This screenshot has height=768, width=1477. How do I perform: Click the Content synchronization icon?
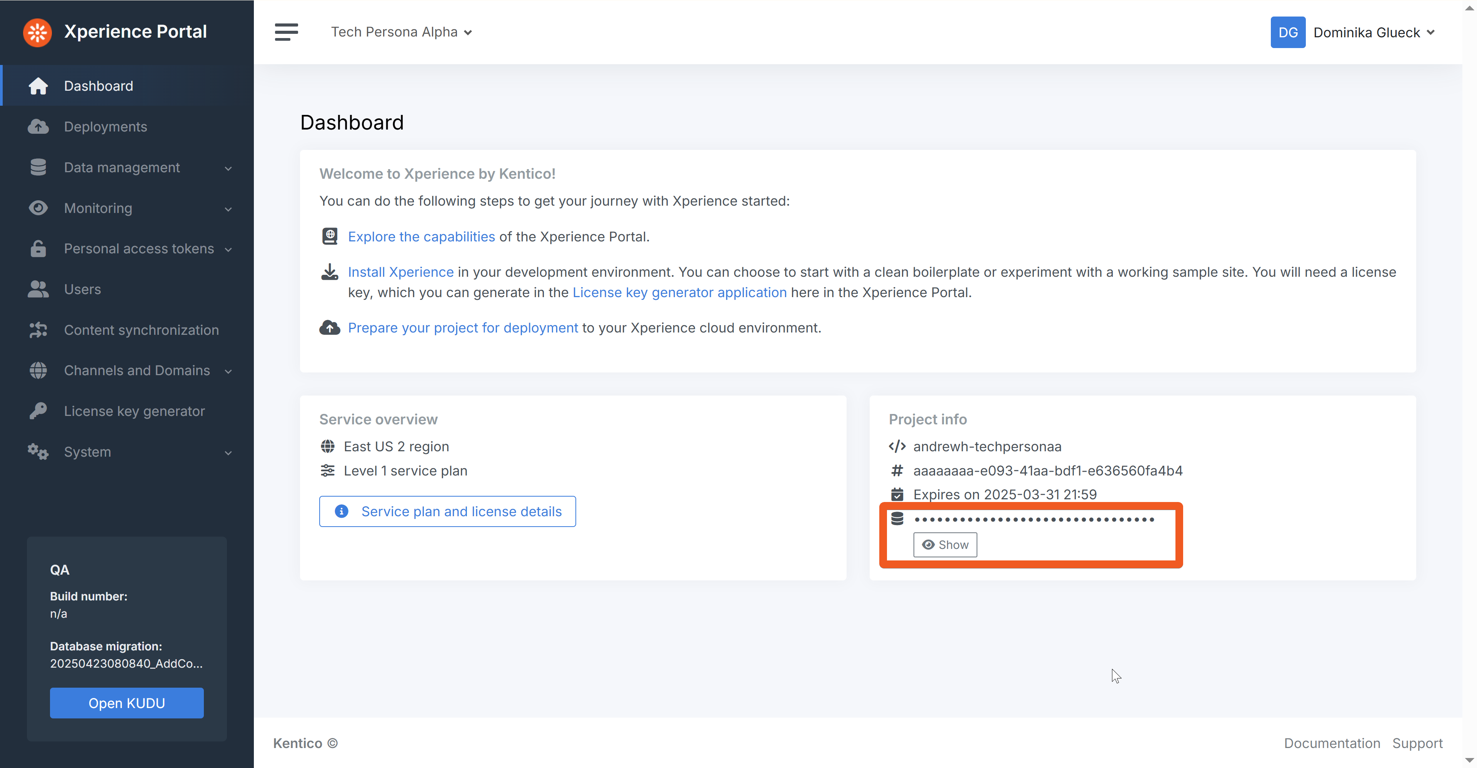(x=38, y=330)
